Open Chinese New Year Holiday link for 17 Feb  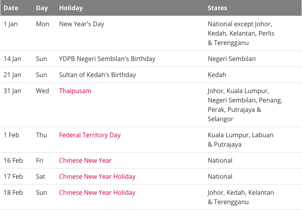[x=97, y=176]
